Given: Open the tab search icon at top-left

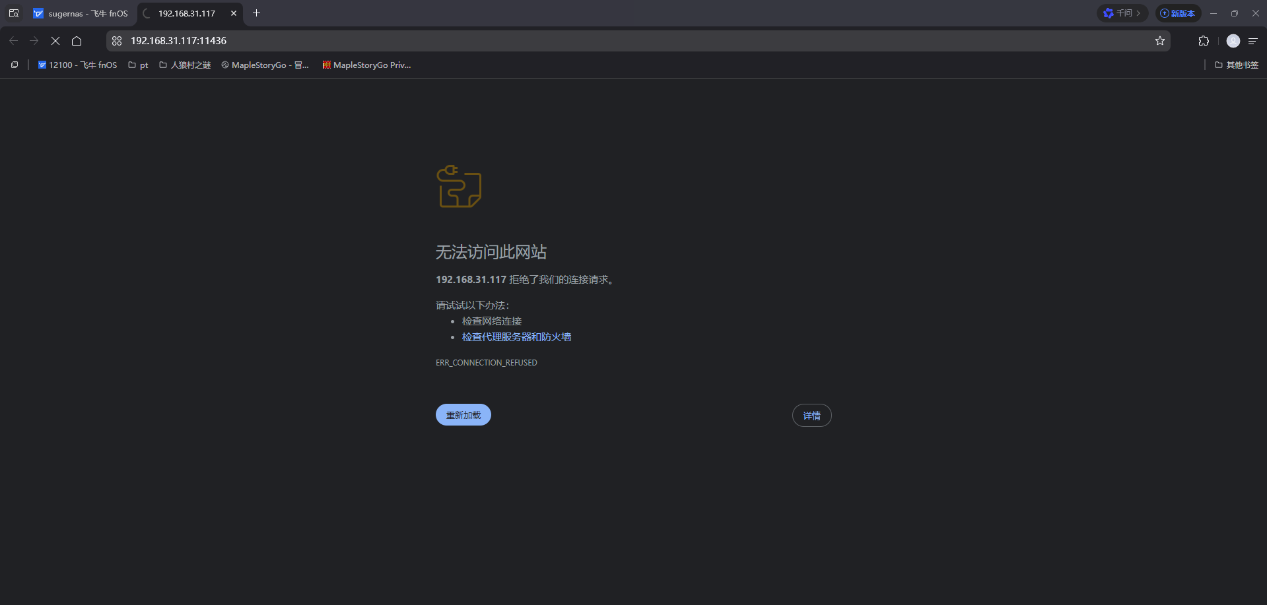Looking at the screenshot, I should point(14,13).
